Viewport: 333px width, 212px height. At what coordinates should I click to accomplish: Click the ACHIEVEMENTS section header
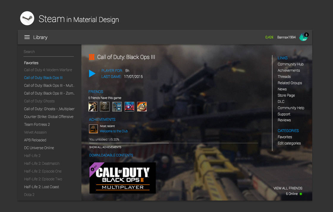click(x=102, y=120)
